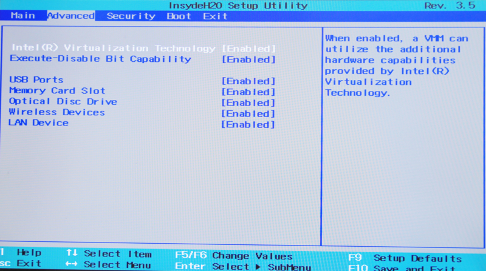The height and width of the screenshot is (271, 486).
Task: Select Intel(R) Virtualization Technology label
Action: point(114,48)
